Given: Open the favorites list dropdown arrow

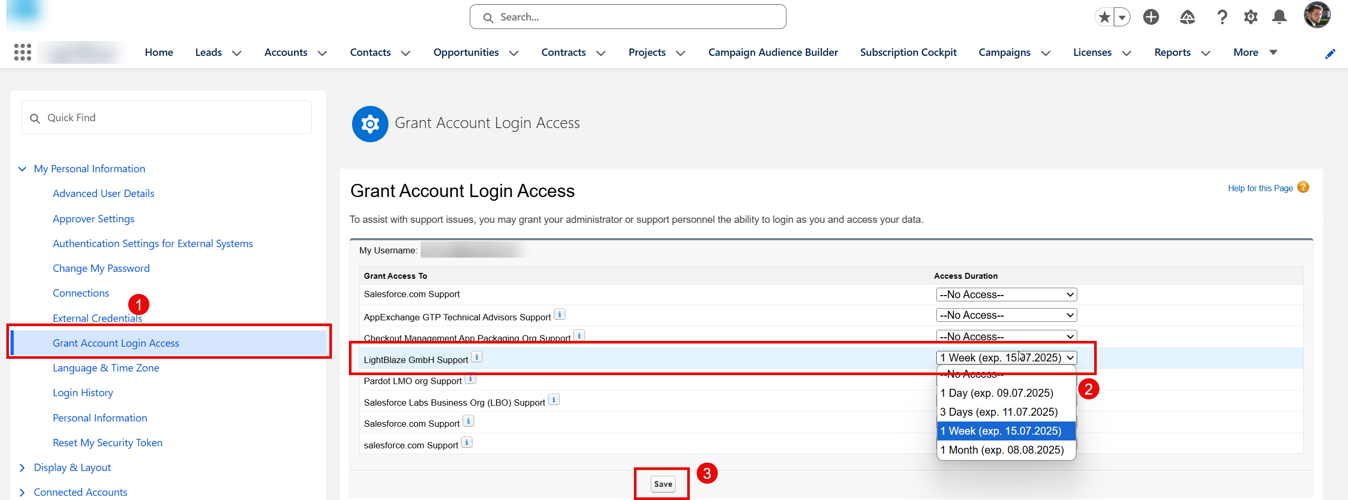Looking at the screenshot, I should point(1122,17).
